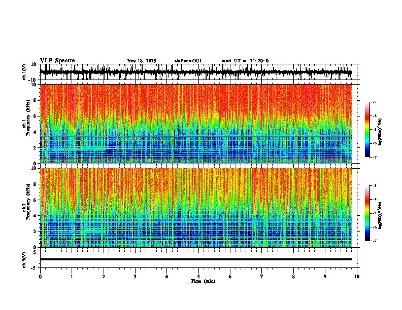Screen dimensions: 402x310
Task: Click the time axis tick label "3"
Action: click(135, 277)
